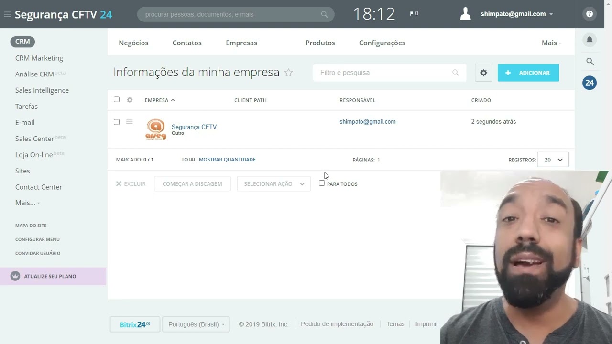The height and width of the screenshot is (344, 612).
Task: Open the hamburger menu beside Segurança CFTV
Action: (7, 14)
